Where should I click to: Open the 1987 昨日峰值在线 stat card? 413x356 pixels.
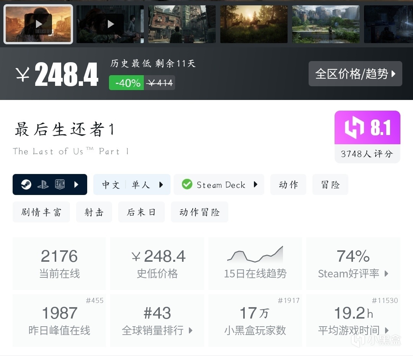click(x=59, y=320)
